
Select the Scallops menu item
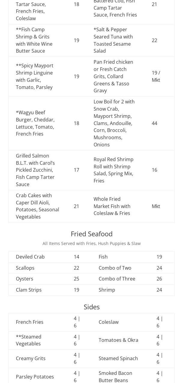[x=25, y=268]
